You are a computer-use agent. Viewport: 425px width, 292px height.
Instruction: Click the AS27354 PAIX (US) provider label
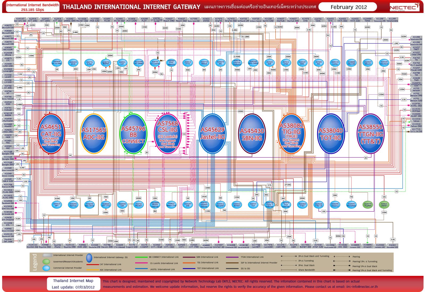click(95, 20)
